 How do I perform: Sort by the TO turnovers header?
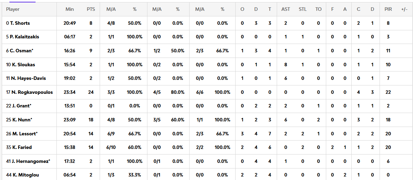[x=319, y=9]
